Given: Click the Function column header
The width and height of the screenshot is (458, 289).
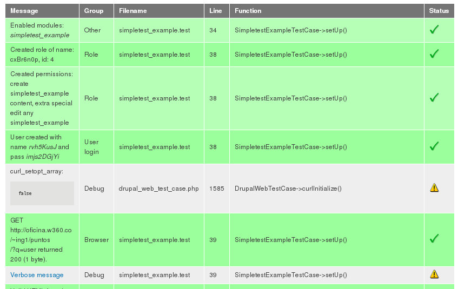Looking at the screenshot, I should click(x=248, y=11).
